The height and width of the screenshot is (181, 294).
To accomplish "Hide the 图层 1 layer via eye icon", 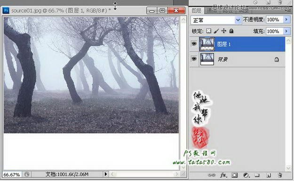I will [x=194, y=44].
